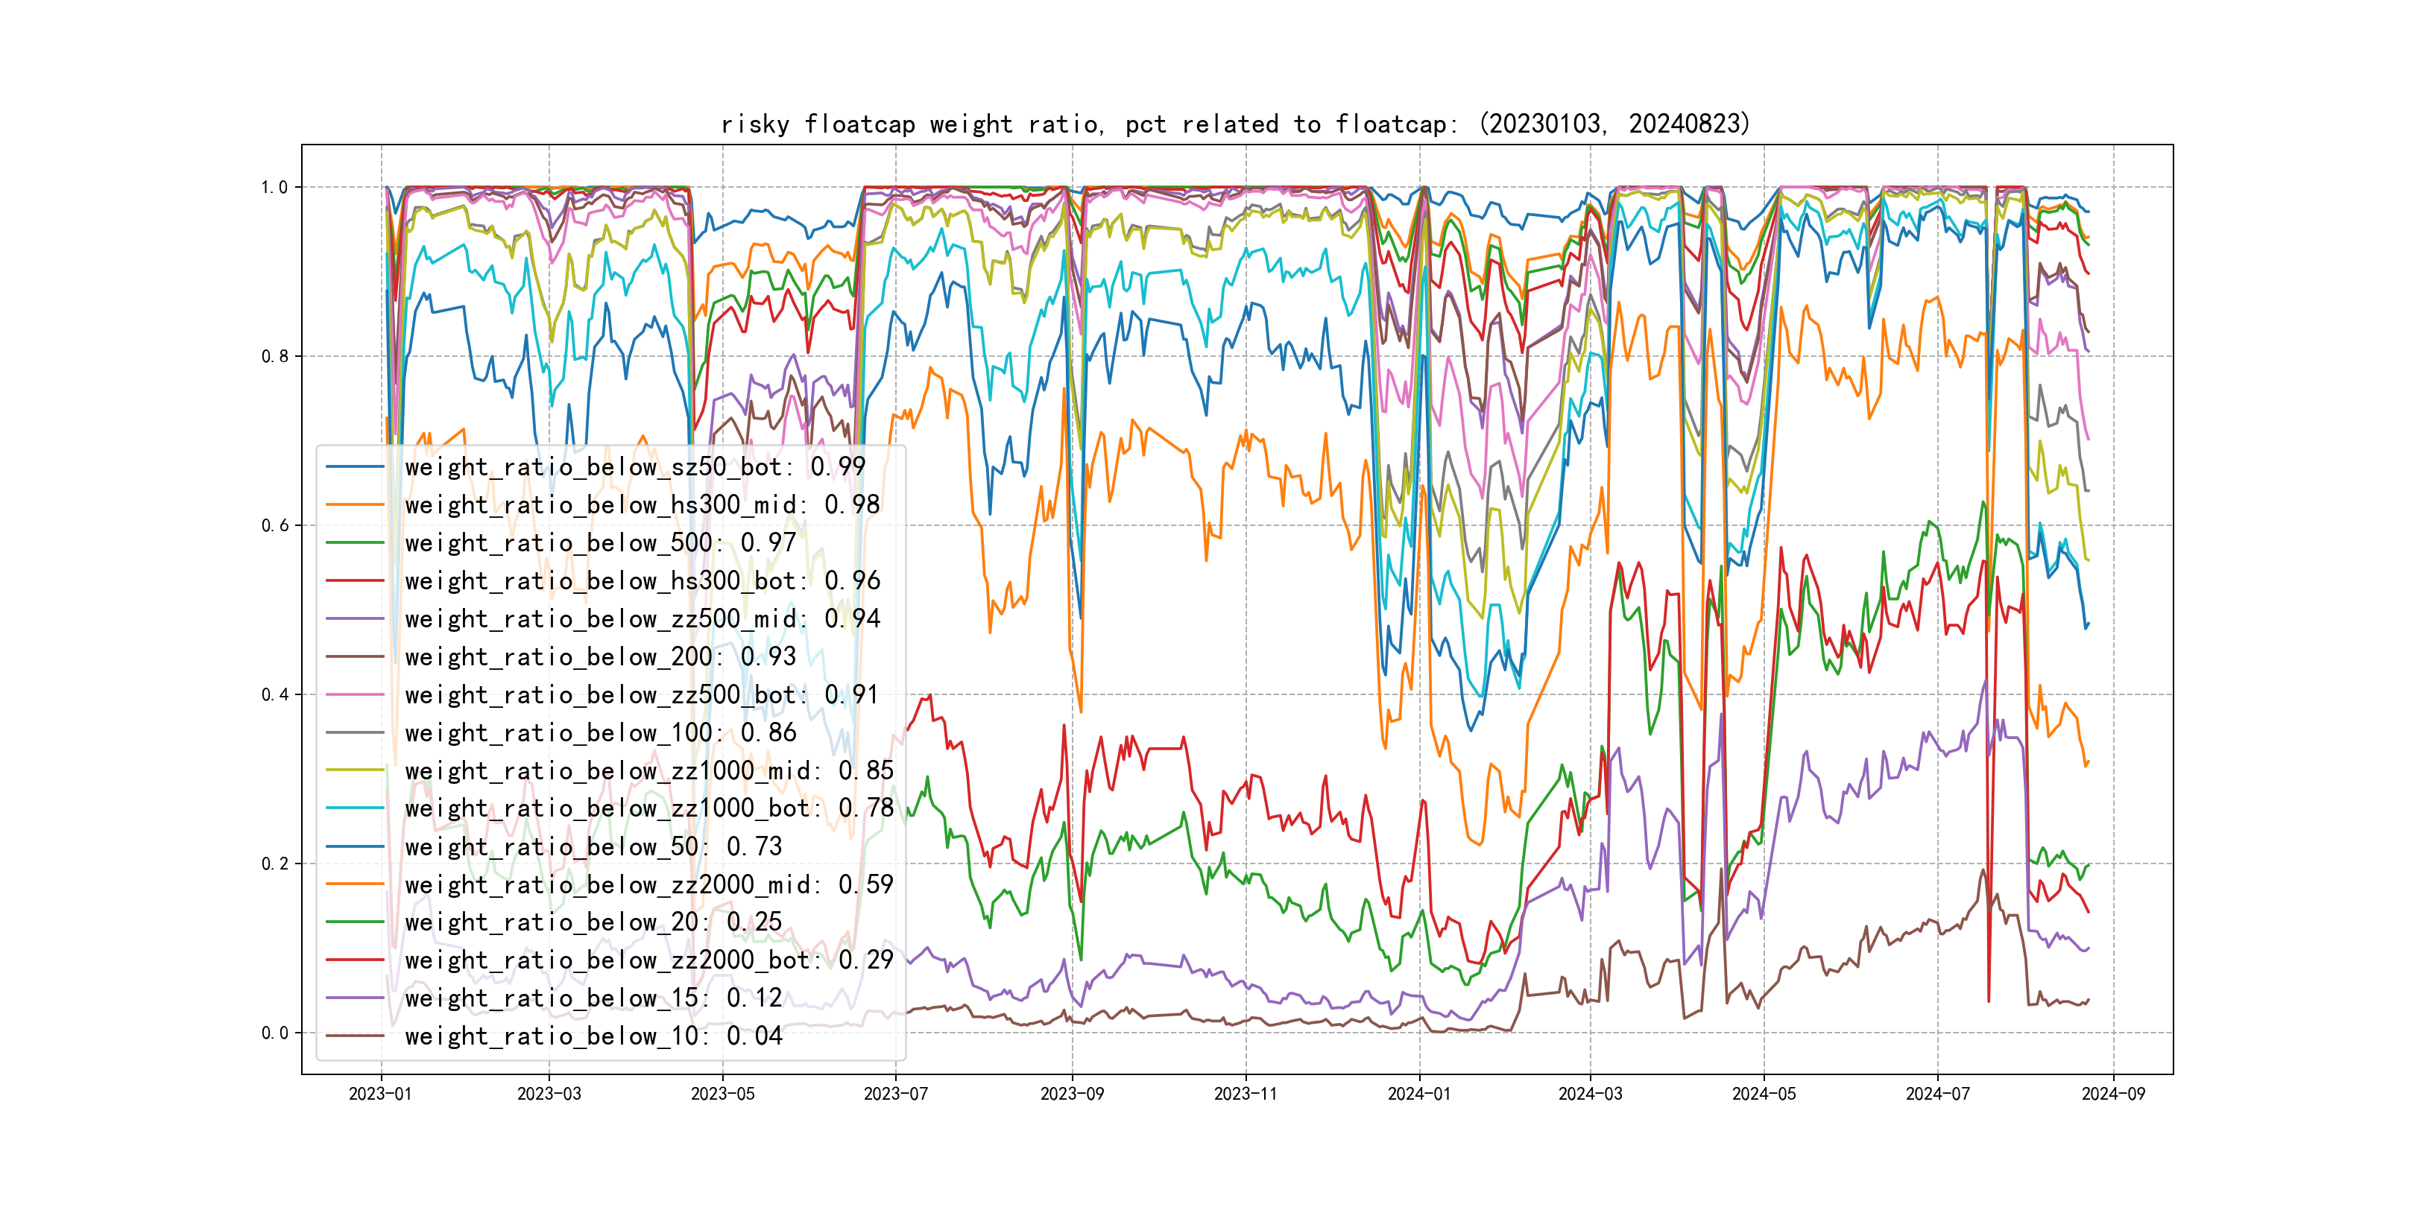Click the chart title text
This screenshot has height=1207, width=2415.
pos(1236,124)
